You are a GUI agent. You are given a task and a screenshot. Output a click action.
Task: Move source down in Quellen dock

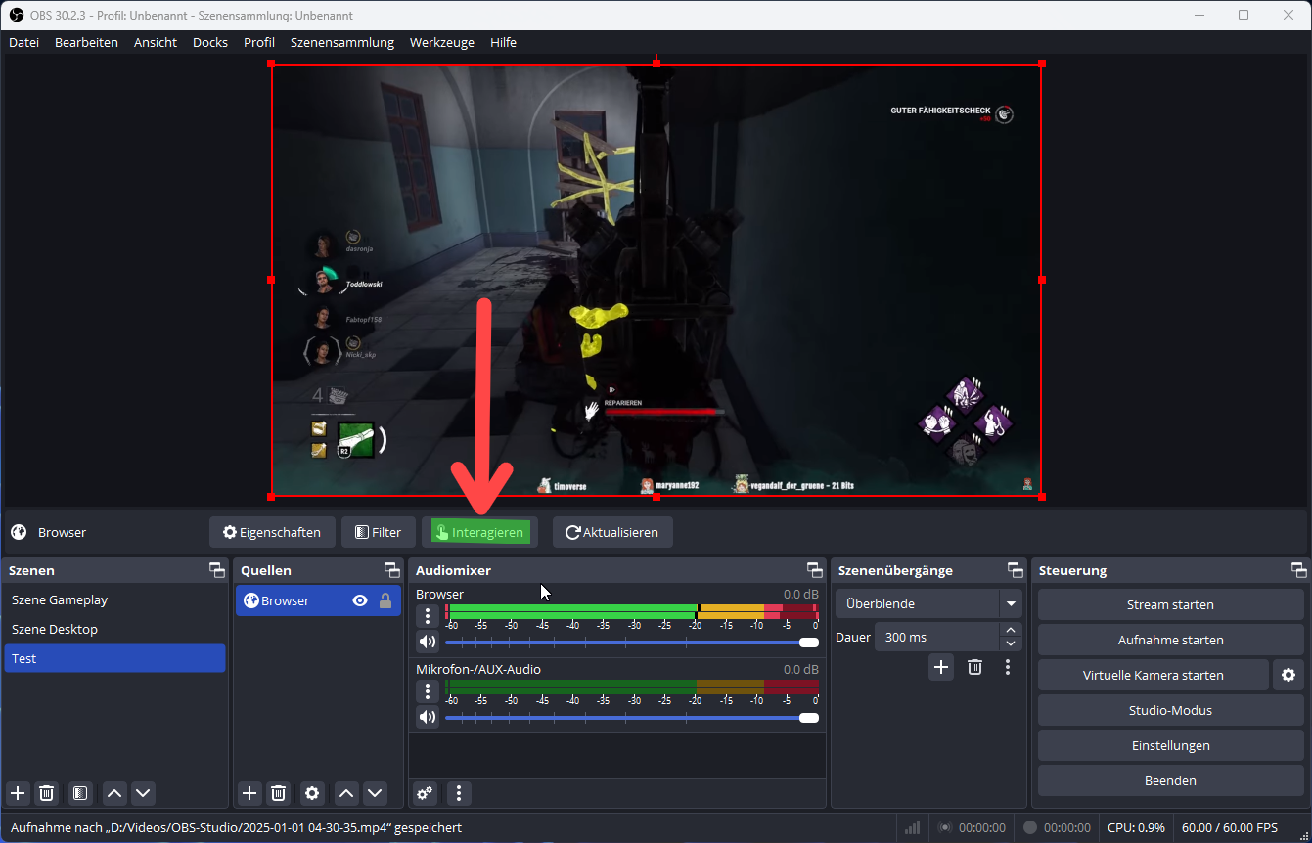pos(375,793)
